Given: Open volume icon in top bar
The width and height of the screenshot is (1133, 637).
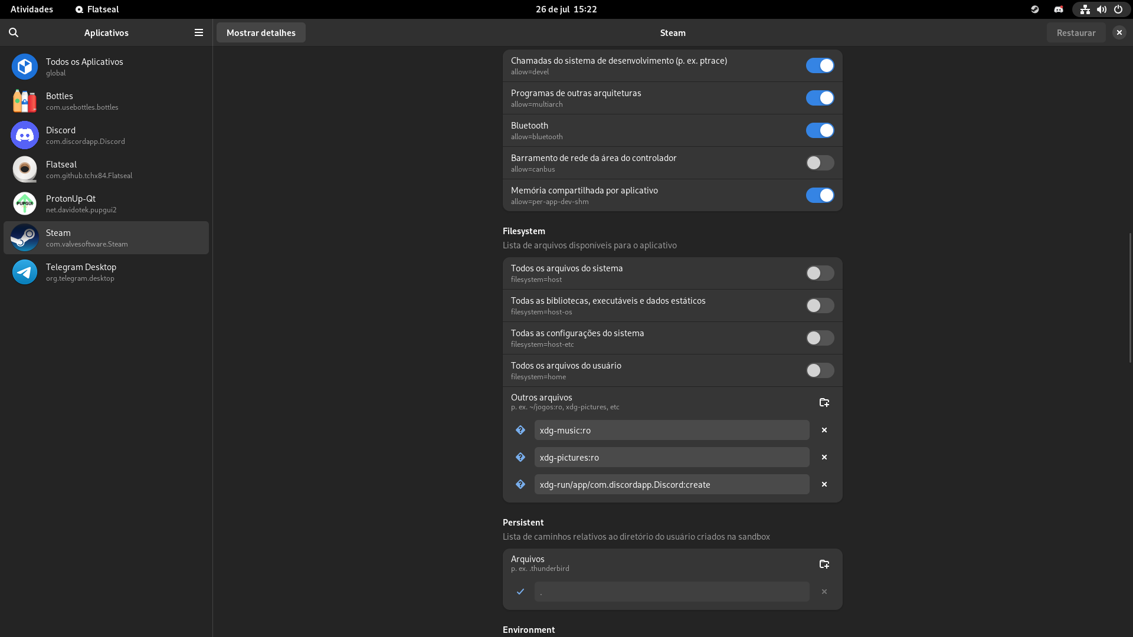Looking at the screenshot, I should 1102,9.
